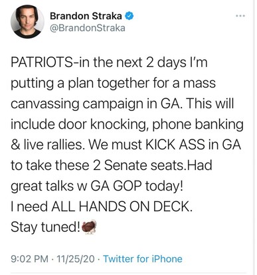Open the three-dot more options menu
The width and height of the screenshot is (257, 275).
click(240, 16)
